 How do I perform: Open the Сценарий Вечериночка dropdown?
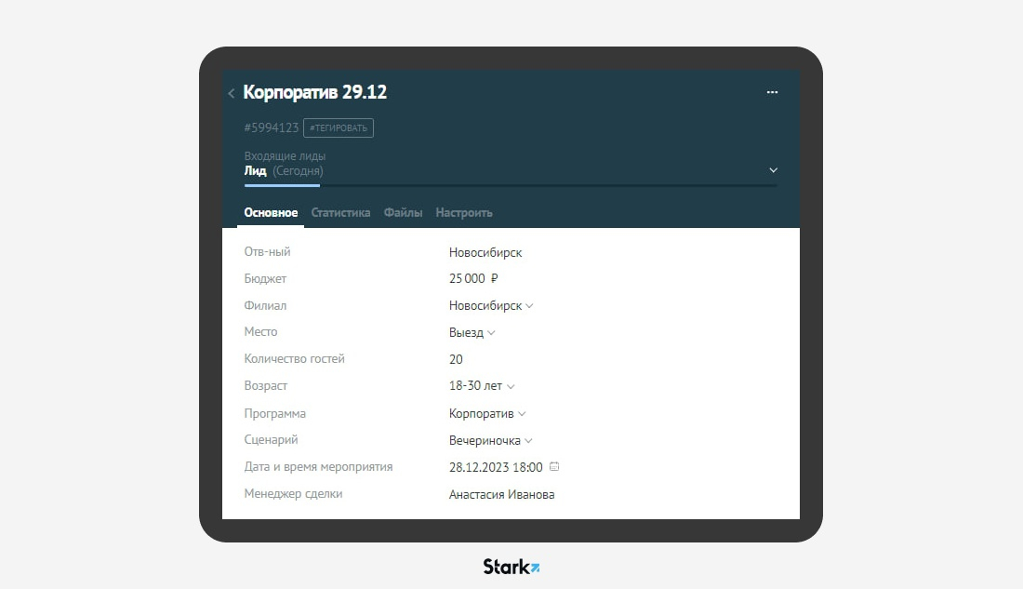491,441
